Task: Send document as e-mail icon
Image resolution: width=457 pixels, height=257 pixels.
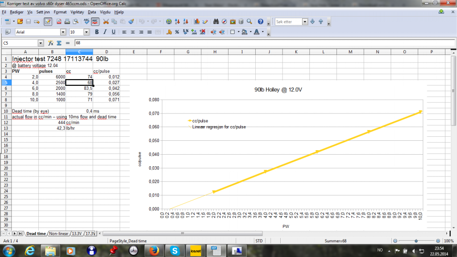Action: click(x=37, y=21)
